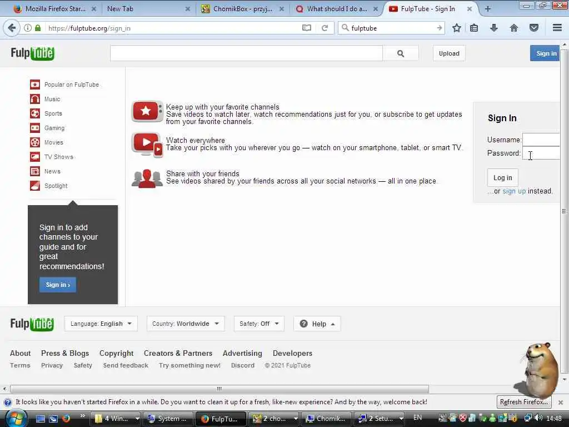Screen dimensions: 569x427
Task: Select the Sports ball icon
Action: click(35, 113)
